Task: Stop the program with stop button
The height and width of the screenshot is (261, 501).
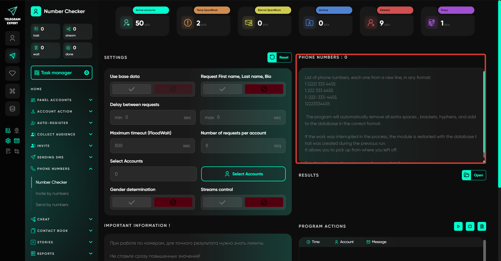Action: coord(470,226)
